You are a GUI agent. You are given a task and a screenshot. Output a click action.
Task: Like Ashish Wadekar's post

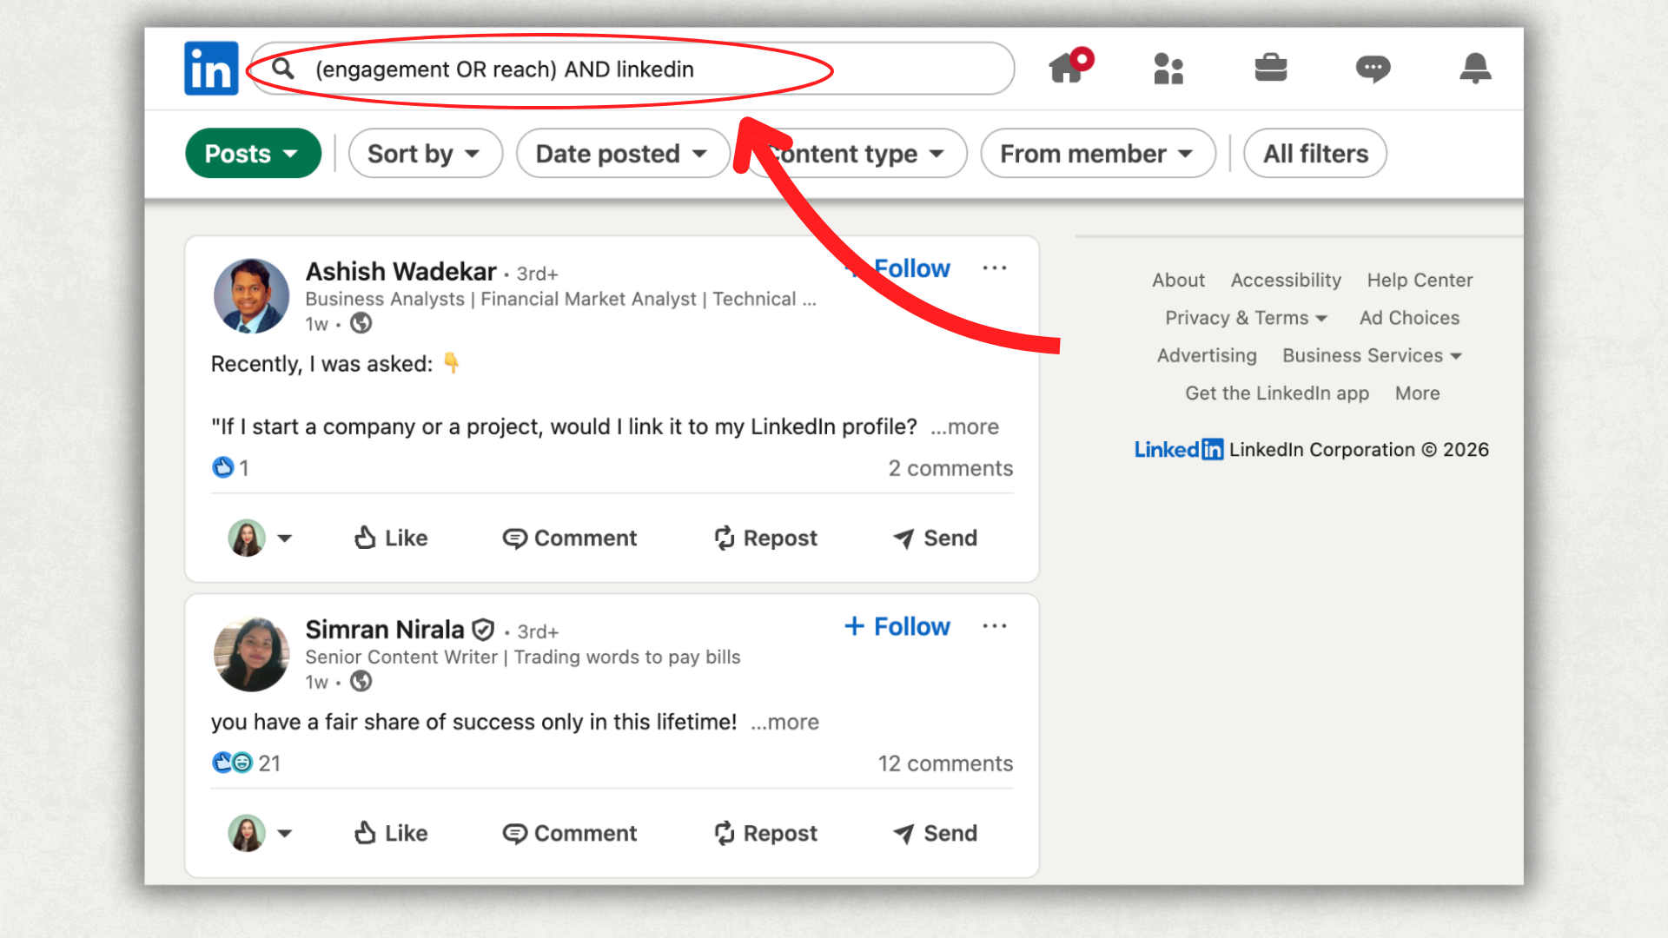click(391, 538)
